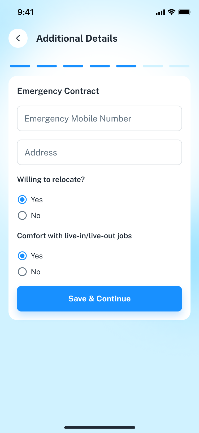Select the fourth progress step segment
The width and height of the screenshot is (199, 433).
(100, 66)
